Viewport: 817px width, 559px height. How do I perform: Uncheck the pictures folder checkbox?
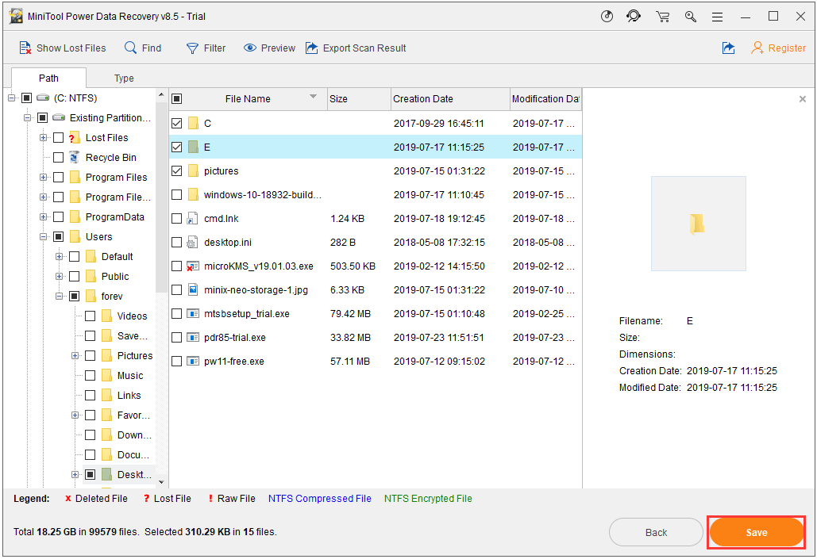click(176, 170)
